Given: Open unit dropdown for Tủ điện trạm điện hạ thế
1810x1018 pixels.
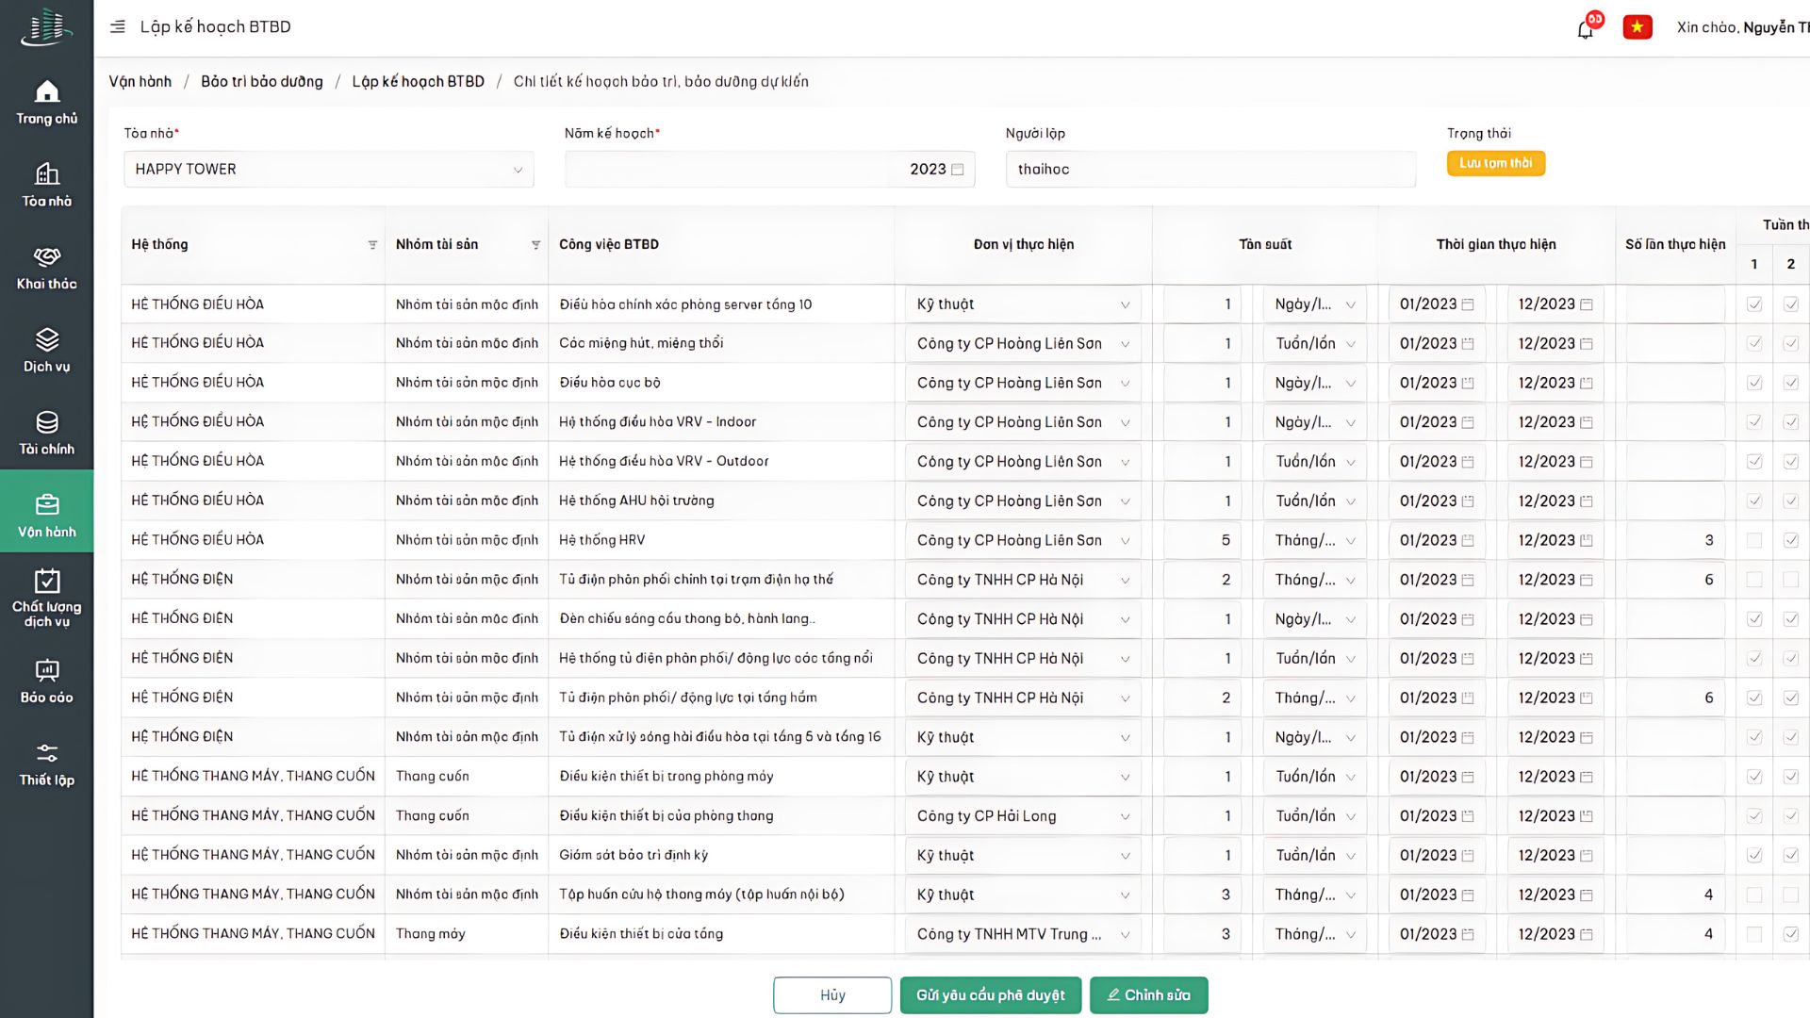Looking at the screenshot, I should pyautogui.click(x=1023, y=580).
